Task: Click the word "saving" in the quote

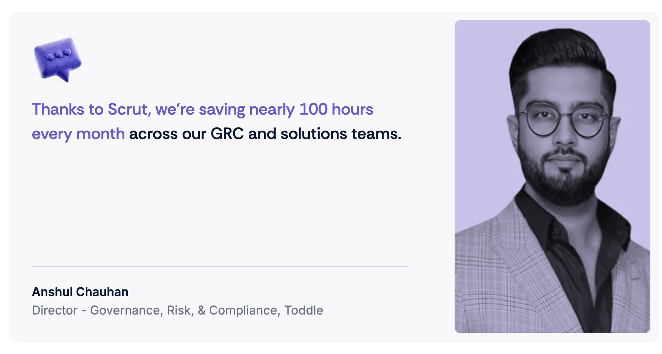Action: 222,109
